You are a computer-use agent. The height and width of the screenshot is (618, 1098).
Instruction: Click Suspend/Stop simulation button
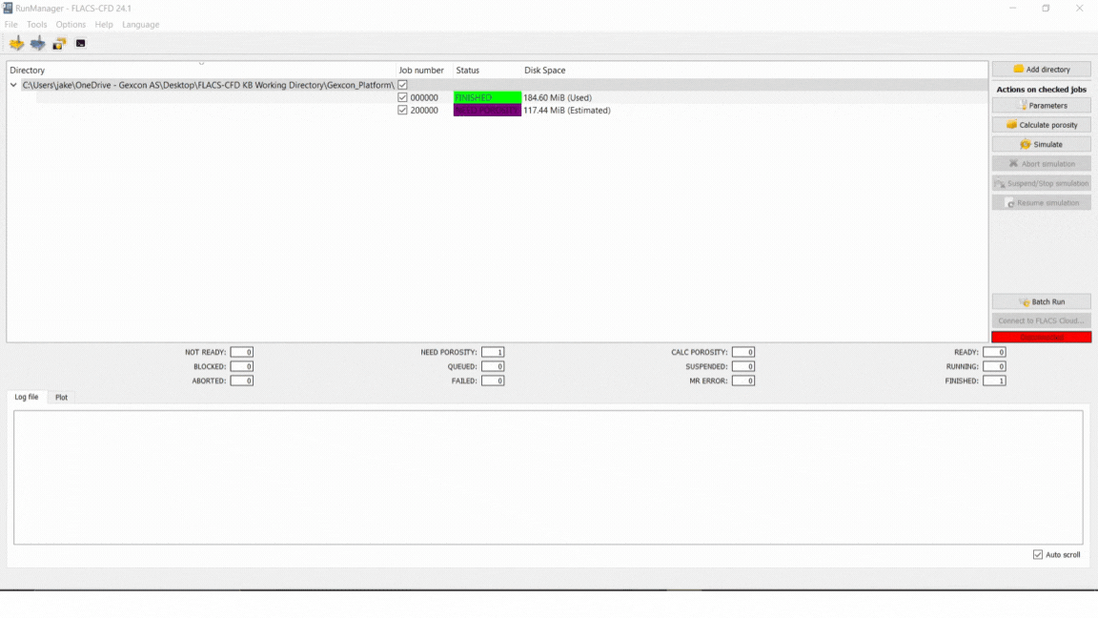1041,183
